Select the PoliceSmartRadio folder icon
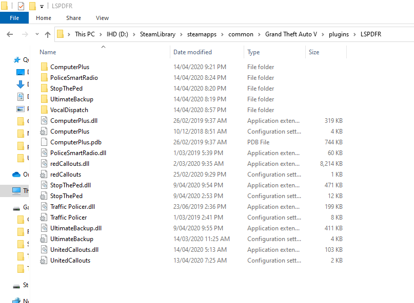414x303 pixels. pyautogui.click(x=44, y=77)
